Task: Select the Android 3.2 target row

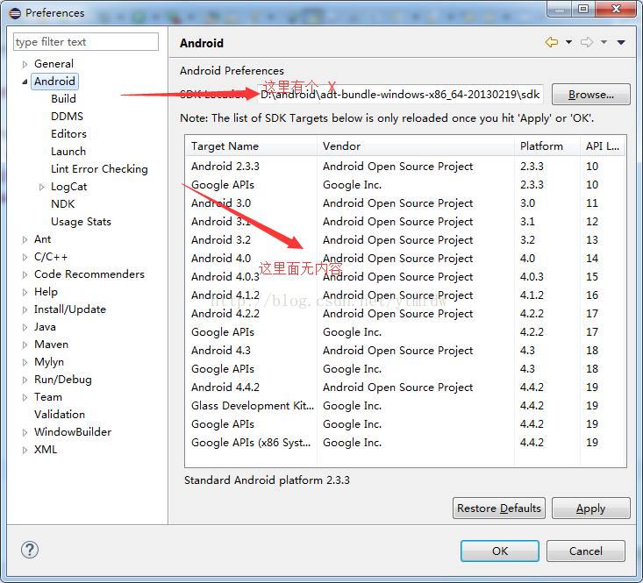Action: point(405,240)
